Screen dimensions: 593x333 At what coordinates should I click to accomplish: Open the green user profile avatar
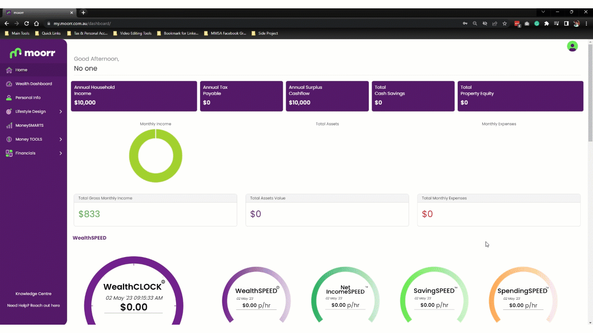[573, 46]
